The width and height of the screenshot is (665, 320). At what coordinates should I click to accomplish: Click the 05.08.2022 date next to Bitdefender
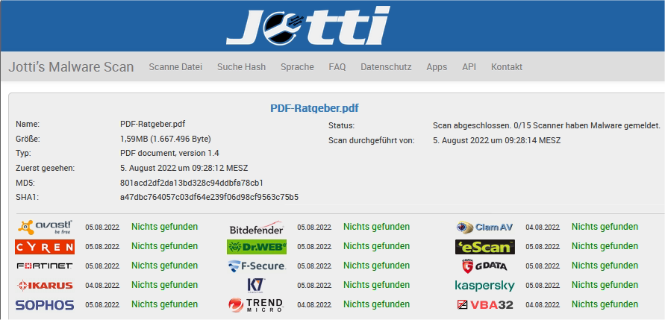314,228
